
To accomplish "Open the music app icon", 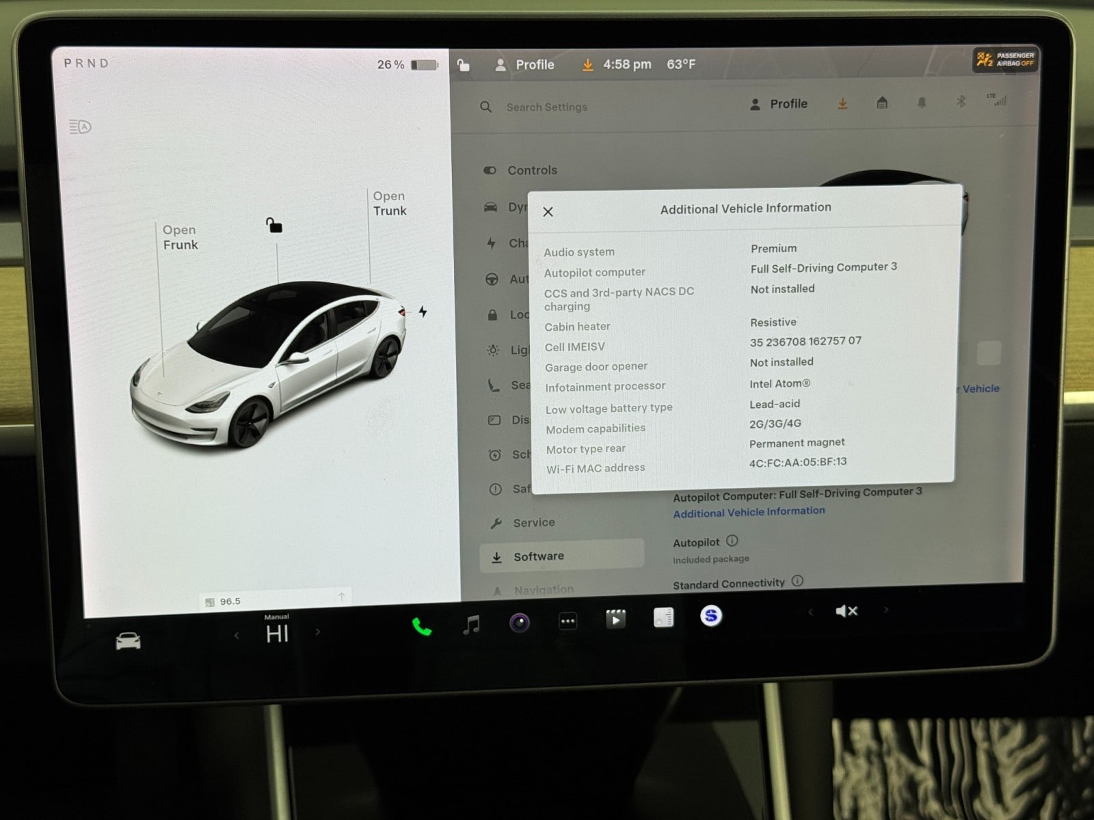I will 471,624.
